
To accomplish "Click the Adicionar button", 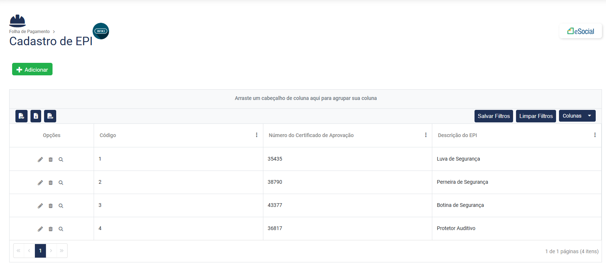I will pyautogui.click(x=32, y=69).
